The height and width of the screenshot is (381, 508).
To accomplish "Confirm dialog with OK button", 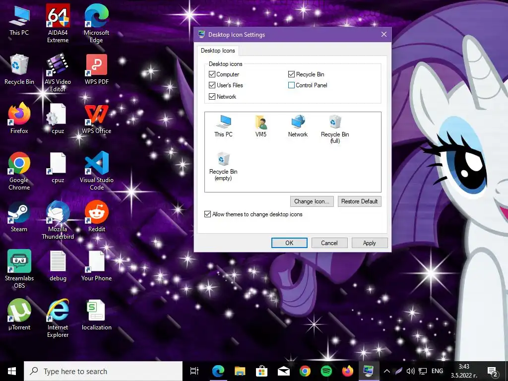I will [289, 243].
